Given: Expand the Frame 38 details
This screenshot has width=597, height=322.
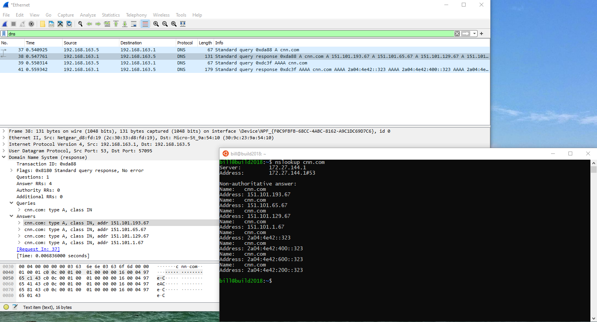Looking at the screenshot, I should [x=4, y=131].
